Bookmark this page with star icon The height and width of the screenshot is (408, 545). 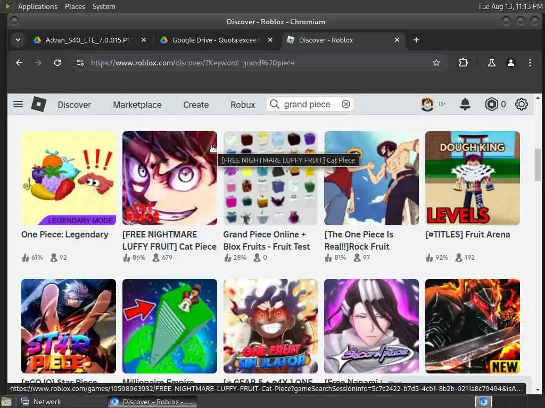click(436, 63)
